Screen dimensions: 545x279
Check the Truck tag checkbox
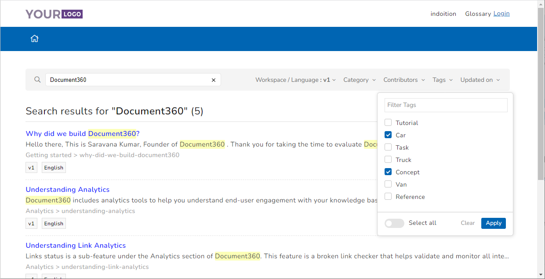(x=388, y=159)
